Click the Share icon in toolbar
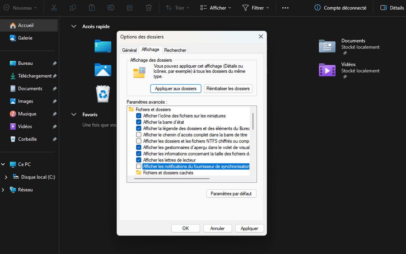Viewport: 406px width, 254px height. pyautogui.click(x=130, y=8)
